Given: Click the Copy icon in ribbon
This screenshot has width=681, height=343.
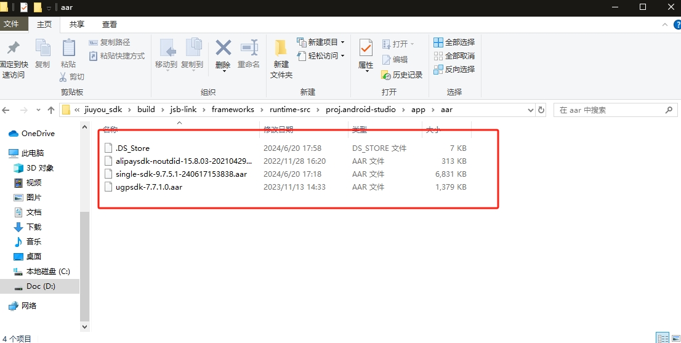Looking at the screenshot, I should click(42, 49).
